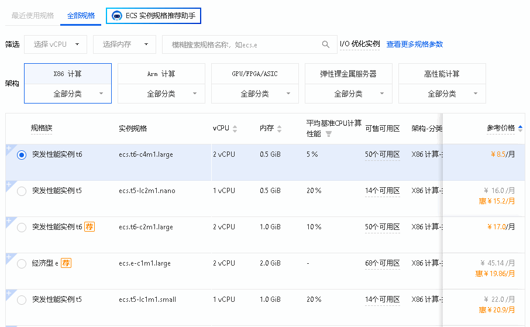Open the 平均基准CPU计算性能 filter funnel

328,134
